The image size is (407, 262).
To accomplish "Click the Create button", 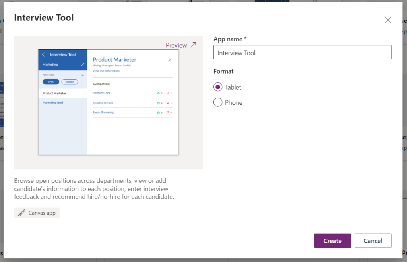I will [332, 240].
